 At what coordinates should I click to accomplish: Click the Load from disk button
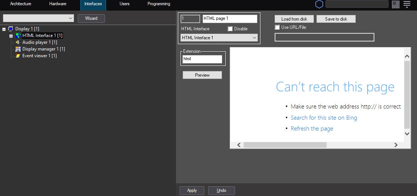[294, 19]
